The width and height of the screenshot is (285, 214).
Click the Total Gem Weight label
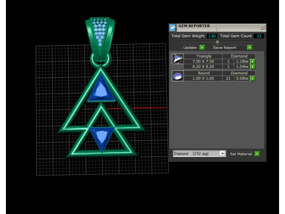coord(188,36)
